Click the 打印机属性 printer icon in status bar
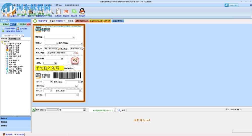Image resolution: width=252 pixels, height=136 pixels. tap(15, 134)
